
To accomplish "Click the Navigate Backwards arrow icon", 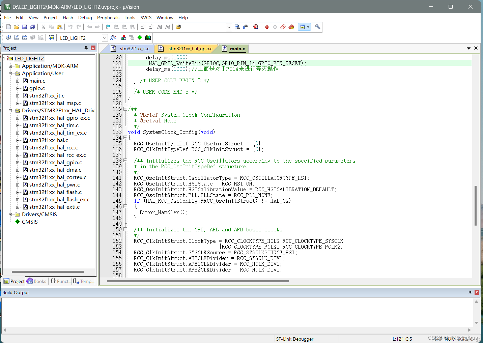I will coord(89,27).
